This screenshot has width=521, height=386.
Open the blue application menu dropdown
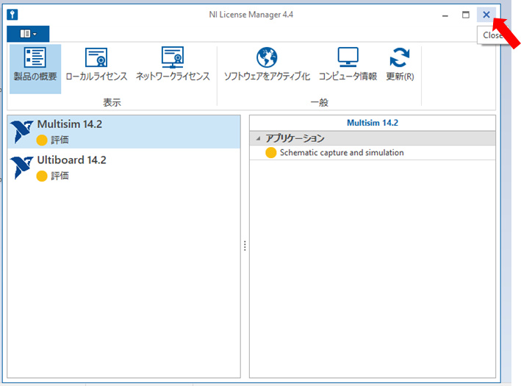coord(28,34)
